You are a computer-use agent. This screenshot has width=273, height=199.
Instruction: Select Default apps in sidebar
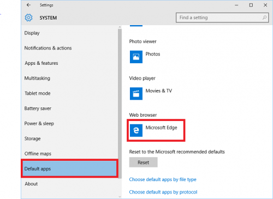click(69, 168)
